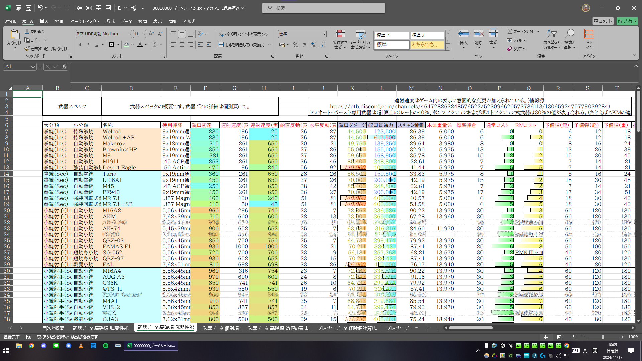The image size is (642, 361).
Task: Open 検索と選択 menu
Action: 569,40
